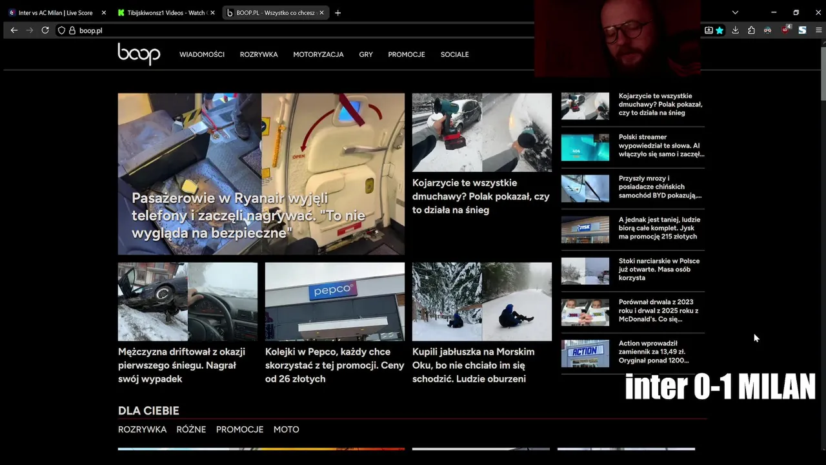This screenshot has width=826, height=465.
Task: Open tracking protection shield icon
Action: tap(62, 30)
